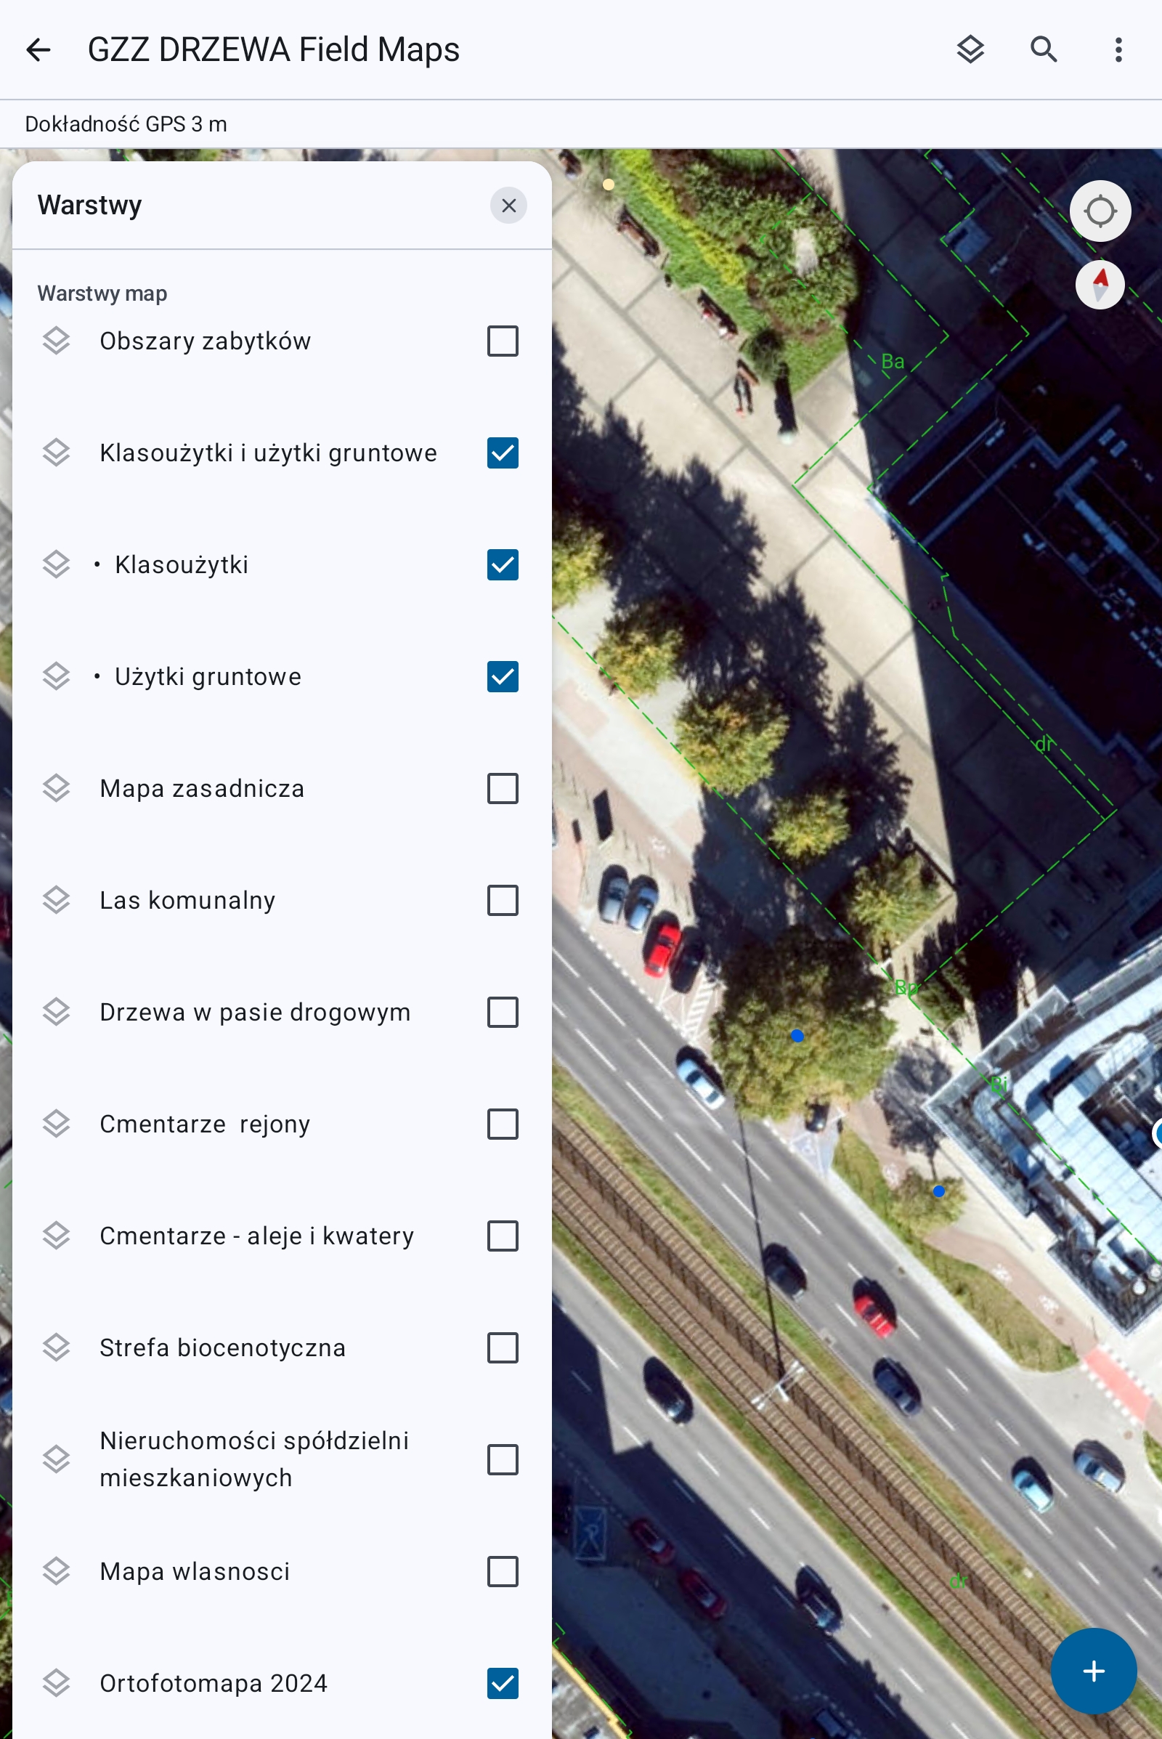Open the search magnifier icon

click(x=1044, y=49)
